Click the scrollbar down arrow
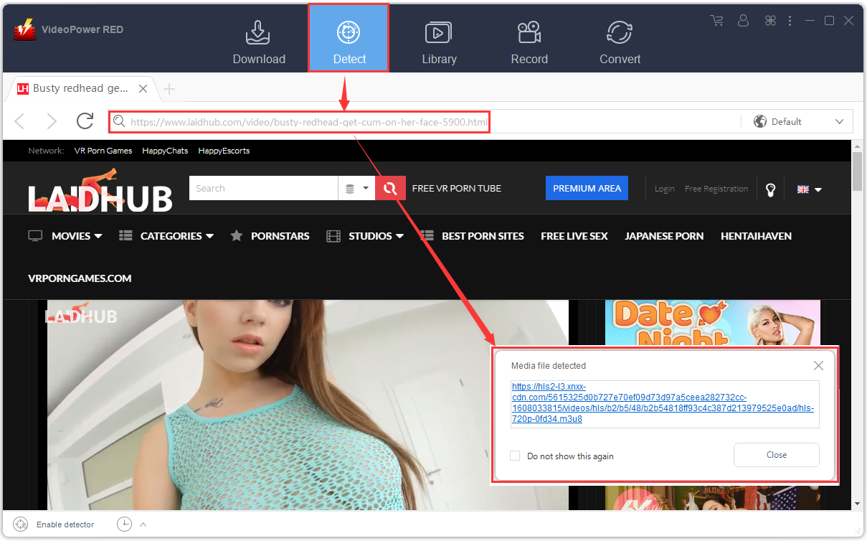 pos(857,504)
